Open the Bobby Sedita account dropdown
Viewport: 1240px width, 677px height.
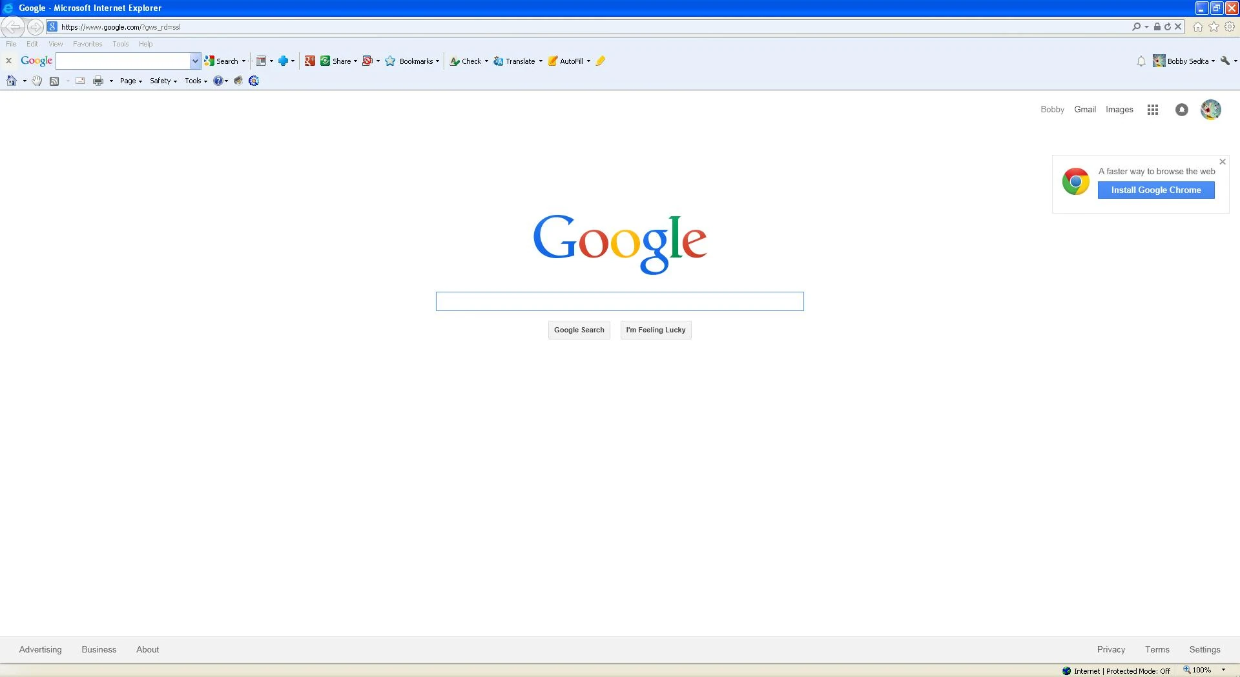[x=1184, y=61]
